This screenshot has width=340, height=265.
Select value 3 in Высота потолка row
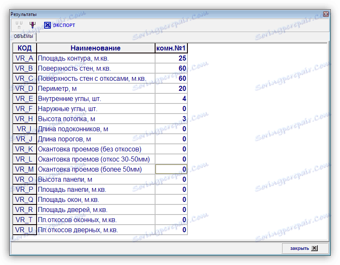click(x=171, y=119)
